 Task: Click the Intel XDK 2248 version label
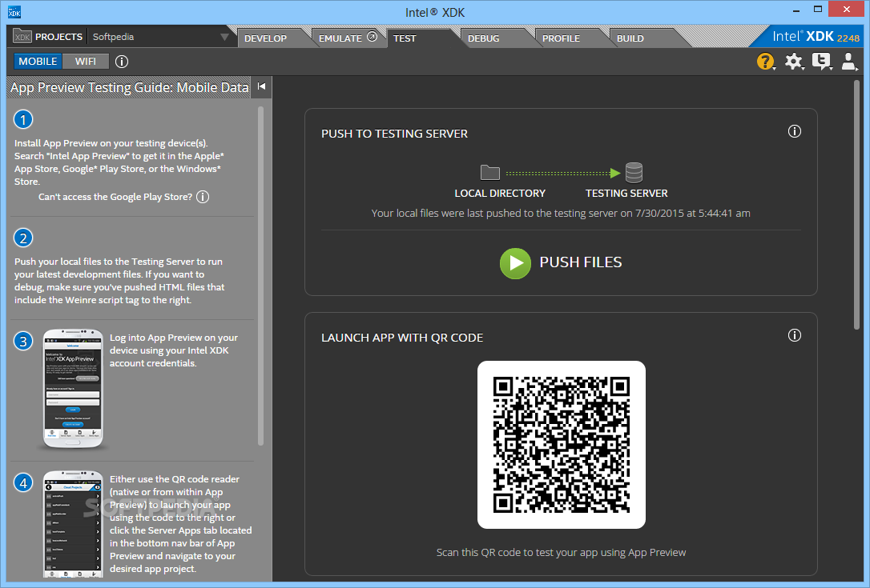(x=816, y=37)
